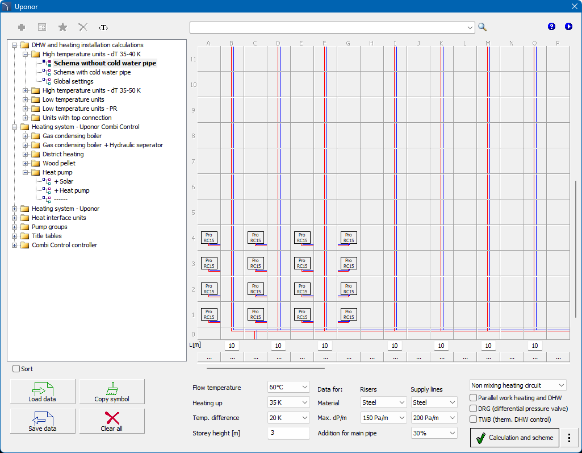Select Schema with cold water pipe
Screen dimensions: 582x453
click(x=92, y=72)
